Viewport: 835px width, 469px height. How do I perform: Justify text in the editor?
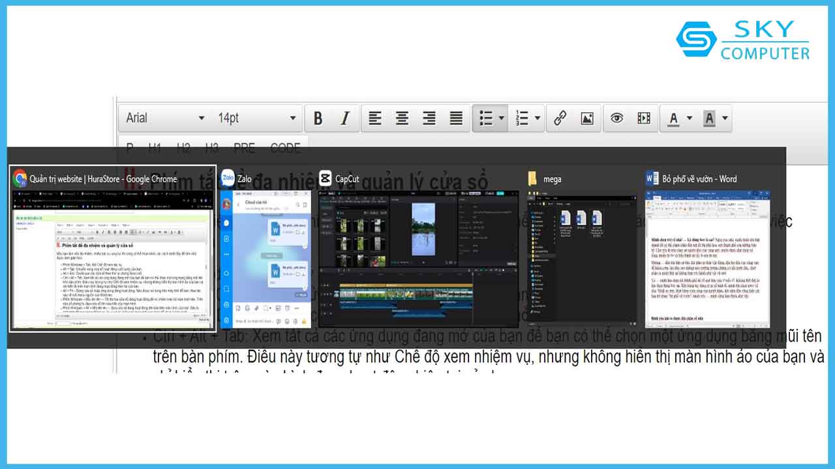coord(456,119)
